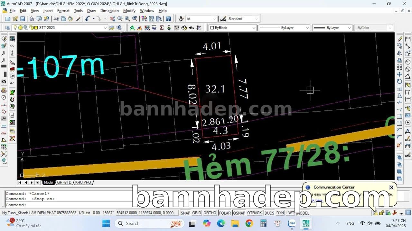Toggle ORTHO mode in status bar

(210, 213)
